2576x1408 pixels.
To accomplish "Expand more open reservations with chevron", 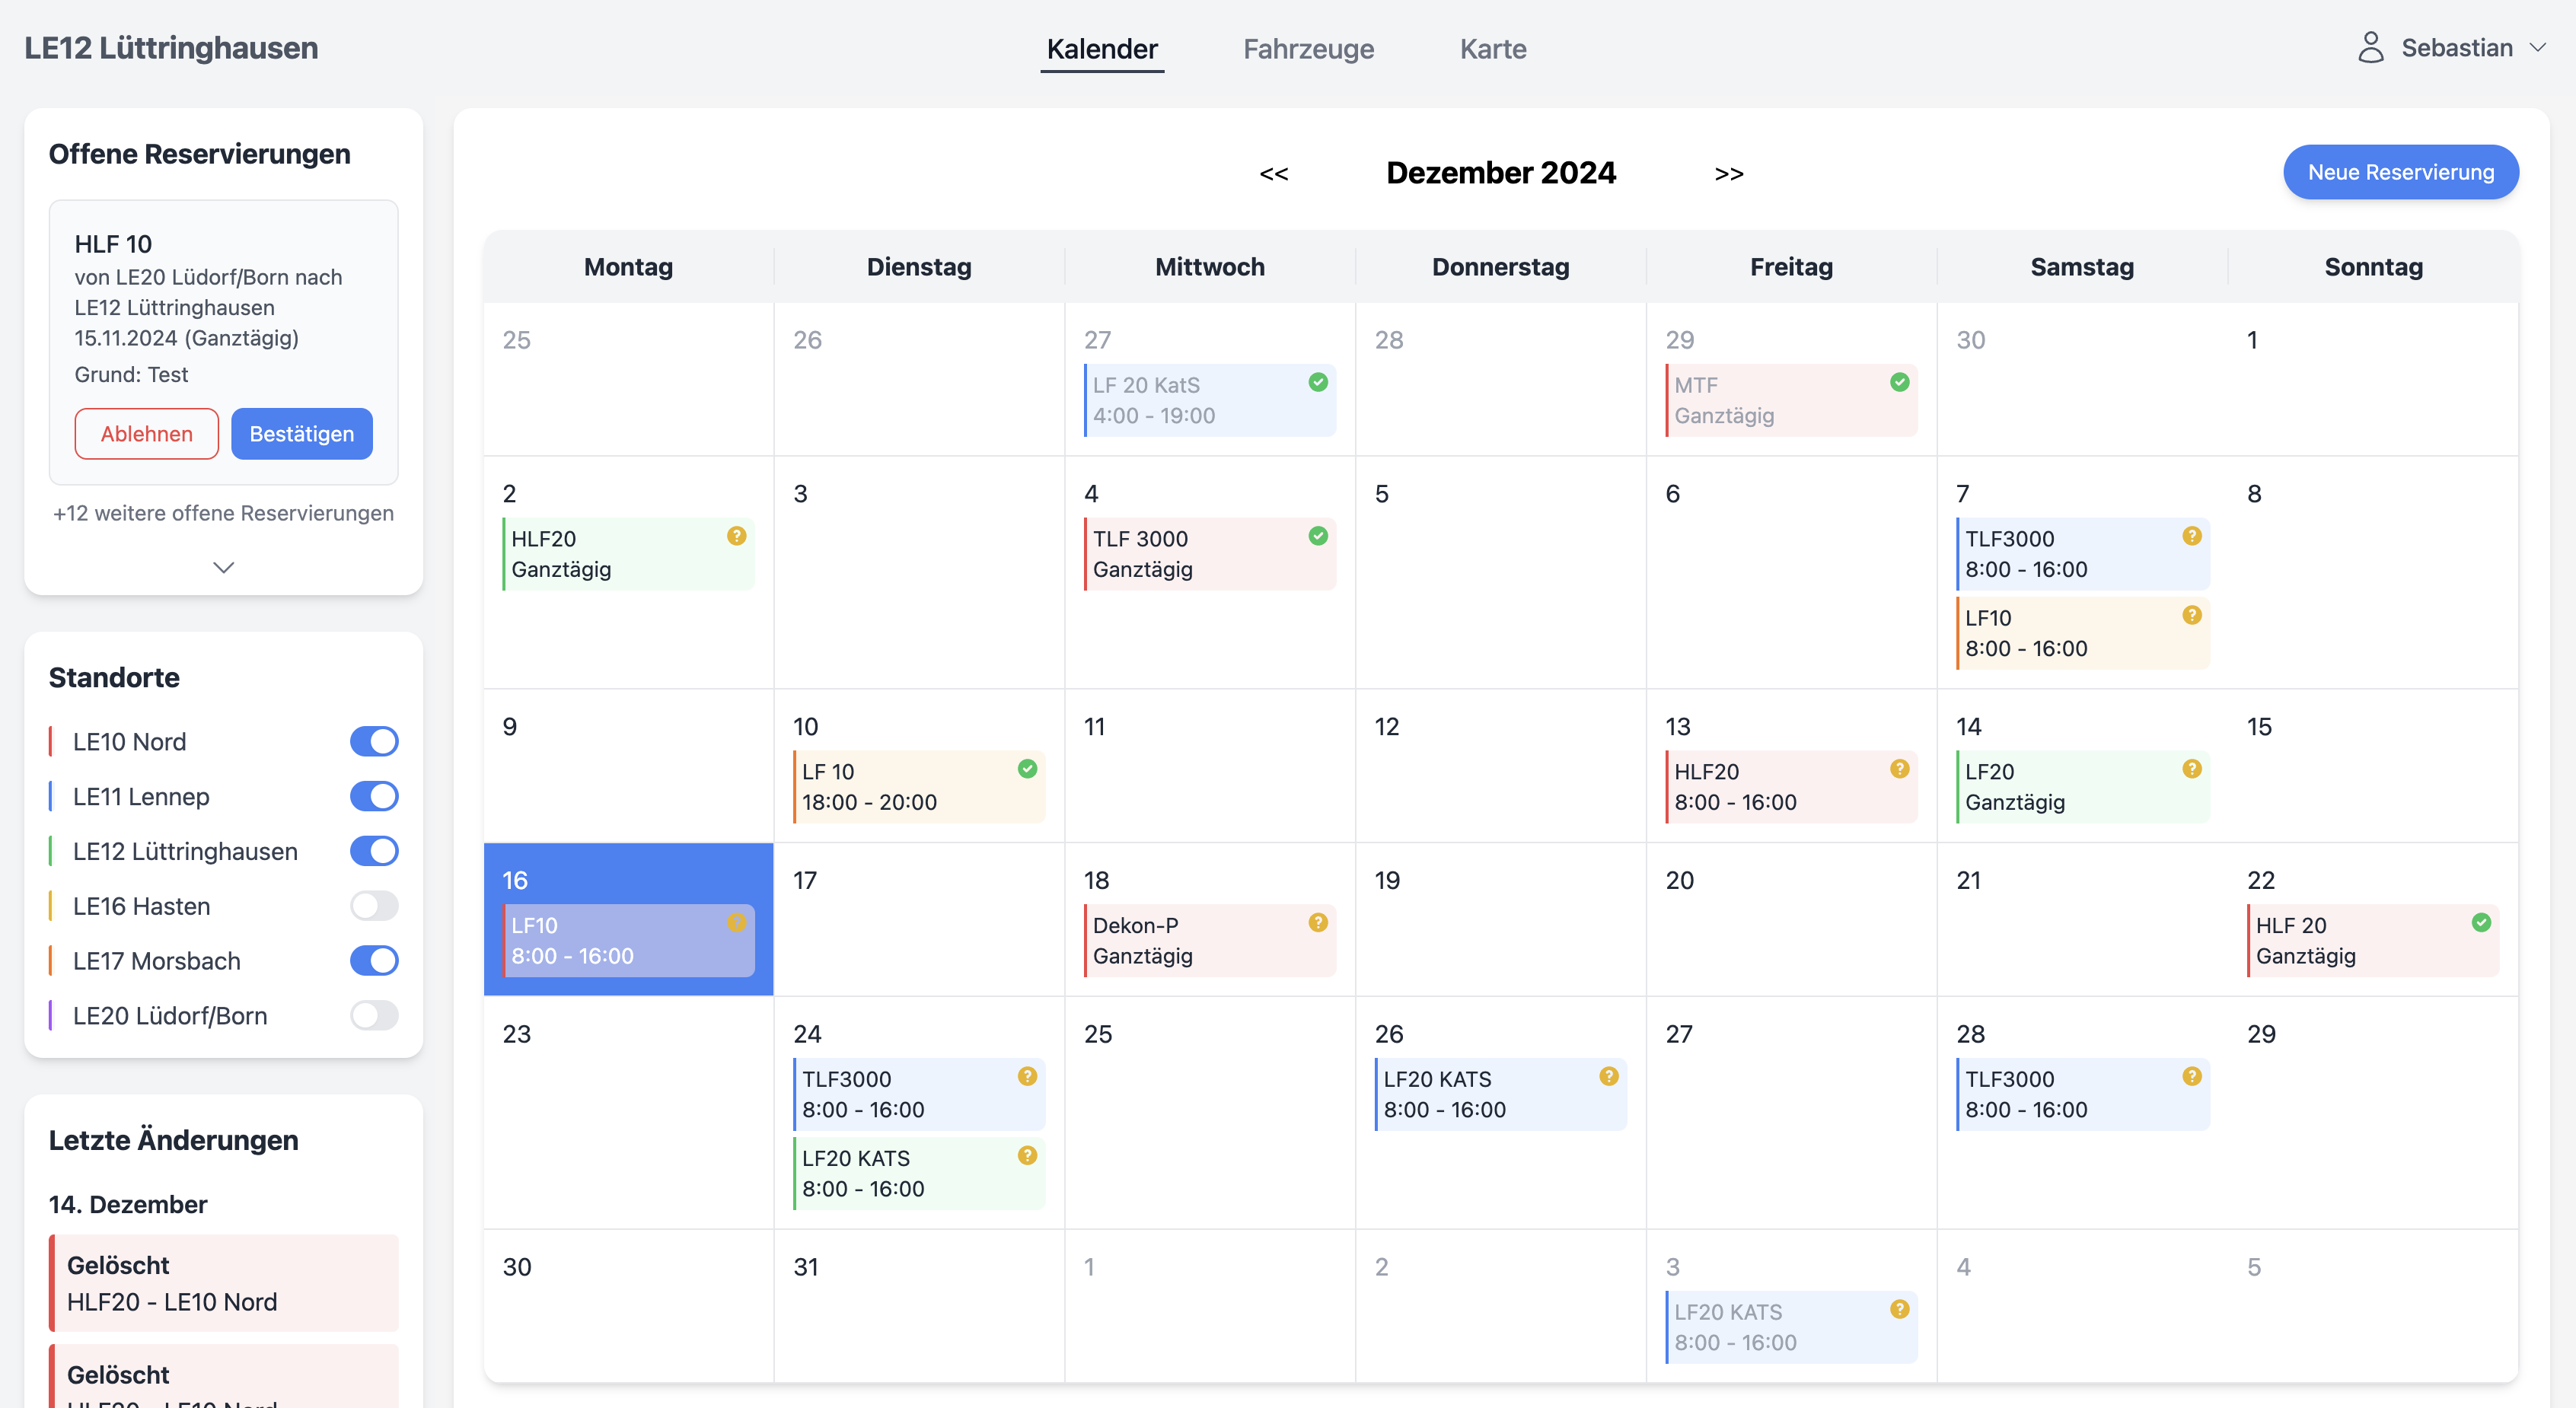I will (x=224, y=567).
